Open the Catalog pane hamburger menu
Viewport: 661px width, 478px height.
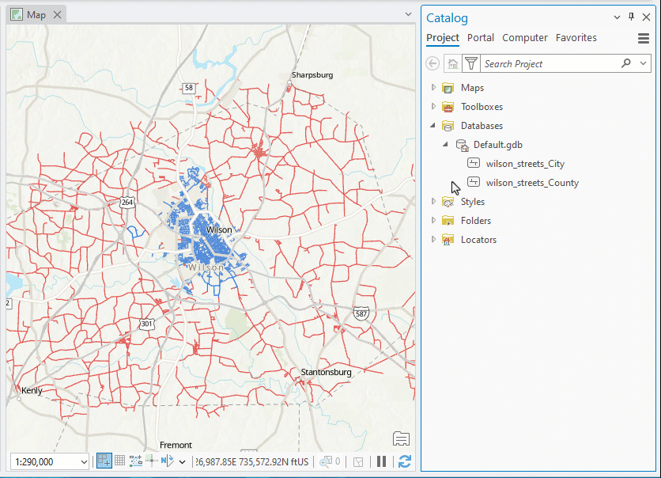[x=642, y=38]
